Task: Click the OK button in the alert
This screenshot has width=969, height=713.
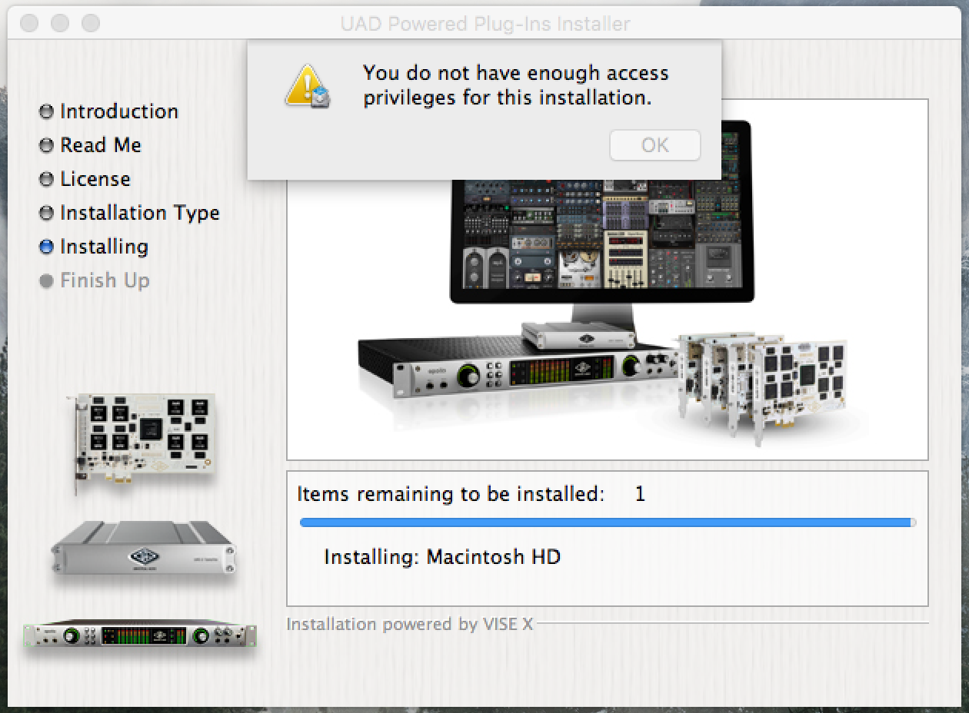Action: point(654,145)
